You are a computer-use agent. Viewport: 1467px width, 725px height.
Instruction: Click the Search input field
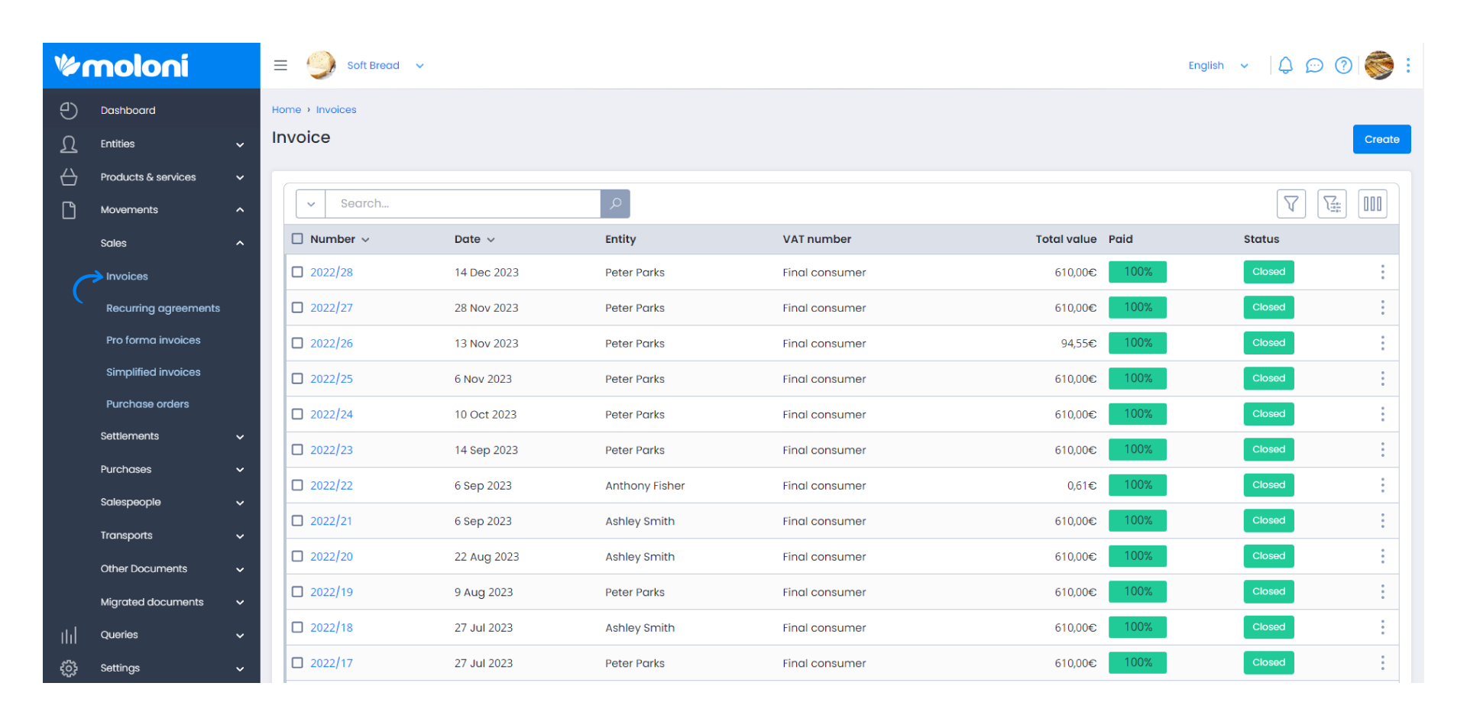click(463, 204)
